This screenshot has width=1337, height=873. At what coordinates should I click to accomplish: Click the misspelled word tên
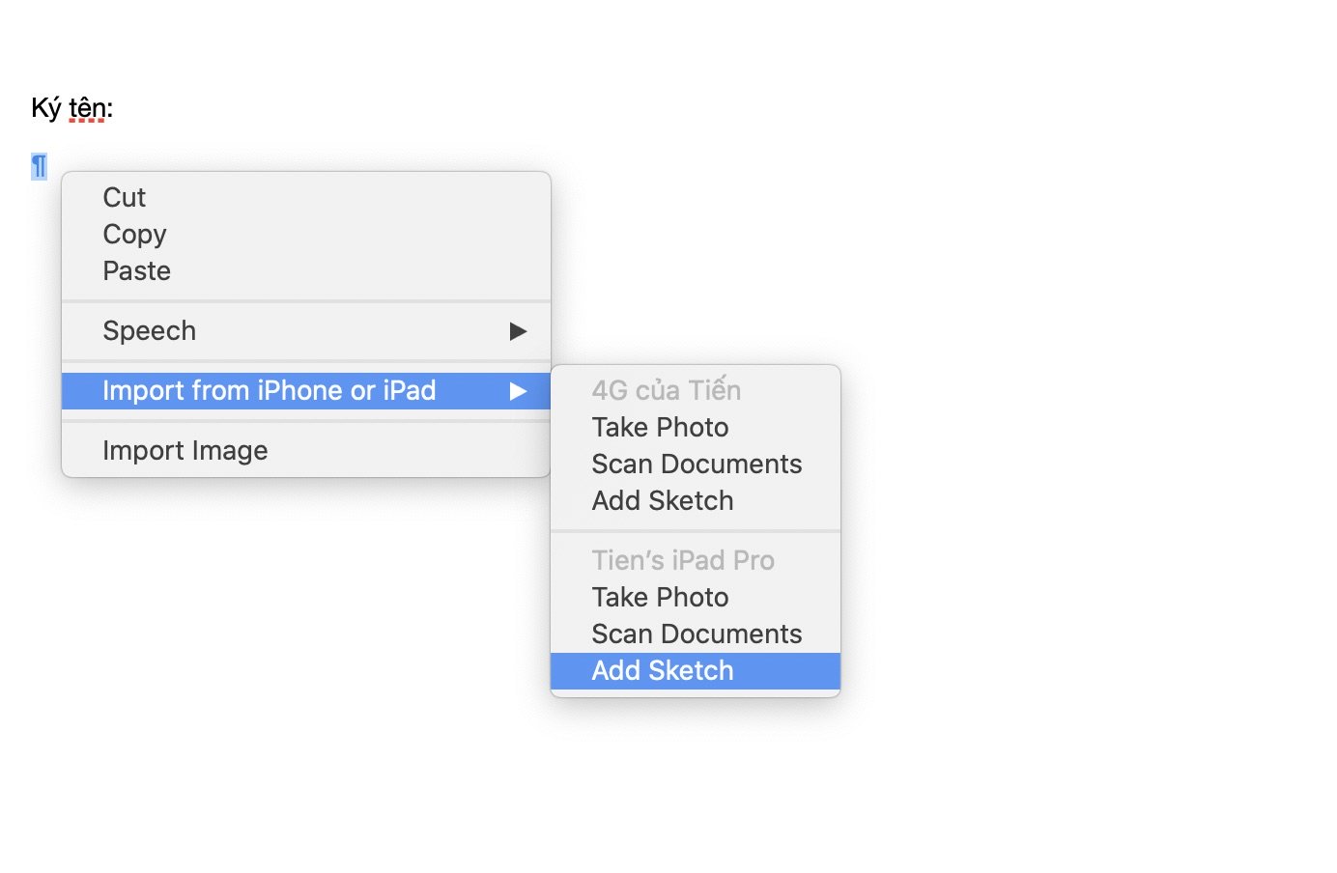pyautogui.click(x=87, y=108)
